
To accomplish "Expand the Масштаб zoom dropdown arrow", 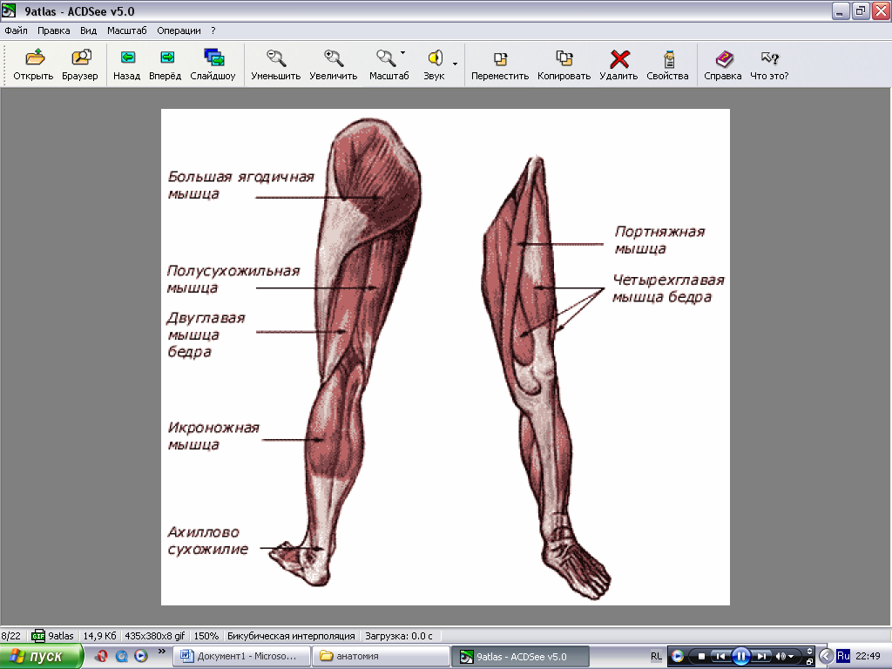I will coord(402,53).
